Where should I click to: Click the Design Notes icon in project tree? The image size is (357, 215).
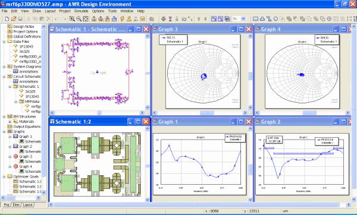[x=10, y=26]
